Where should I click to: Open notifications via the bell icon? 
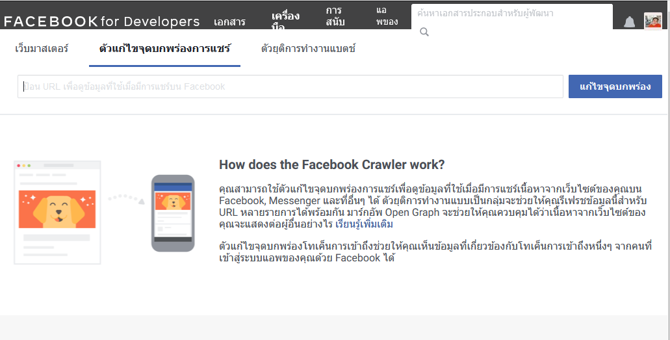[x=629, y=22]
